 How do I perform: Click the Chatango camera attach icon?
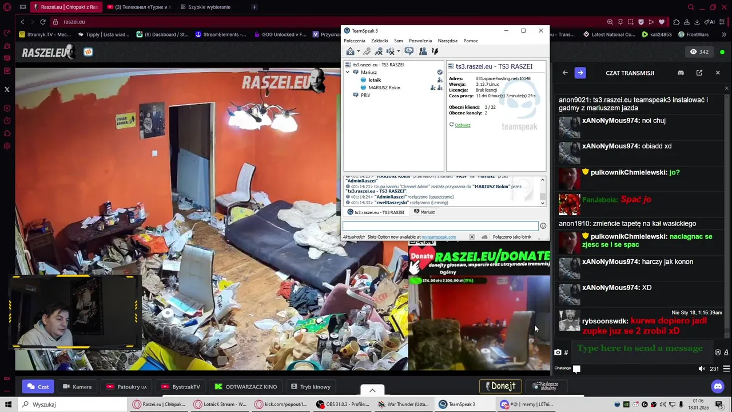(558, 352)
